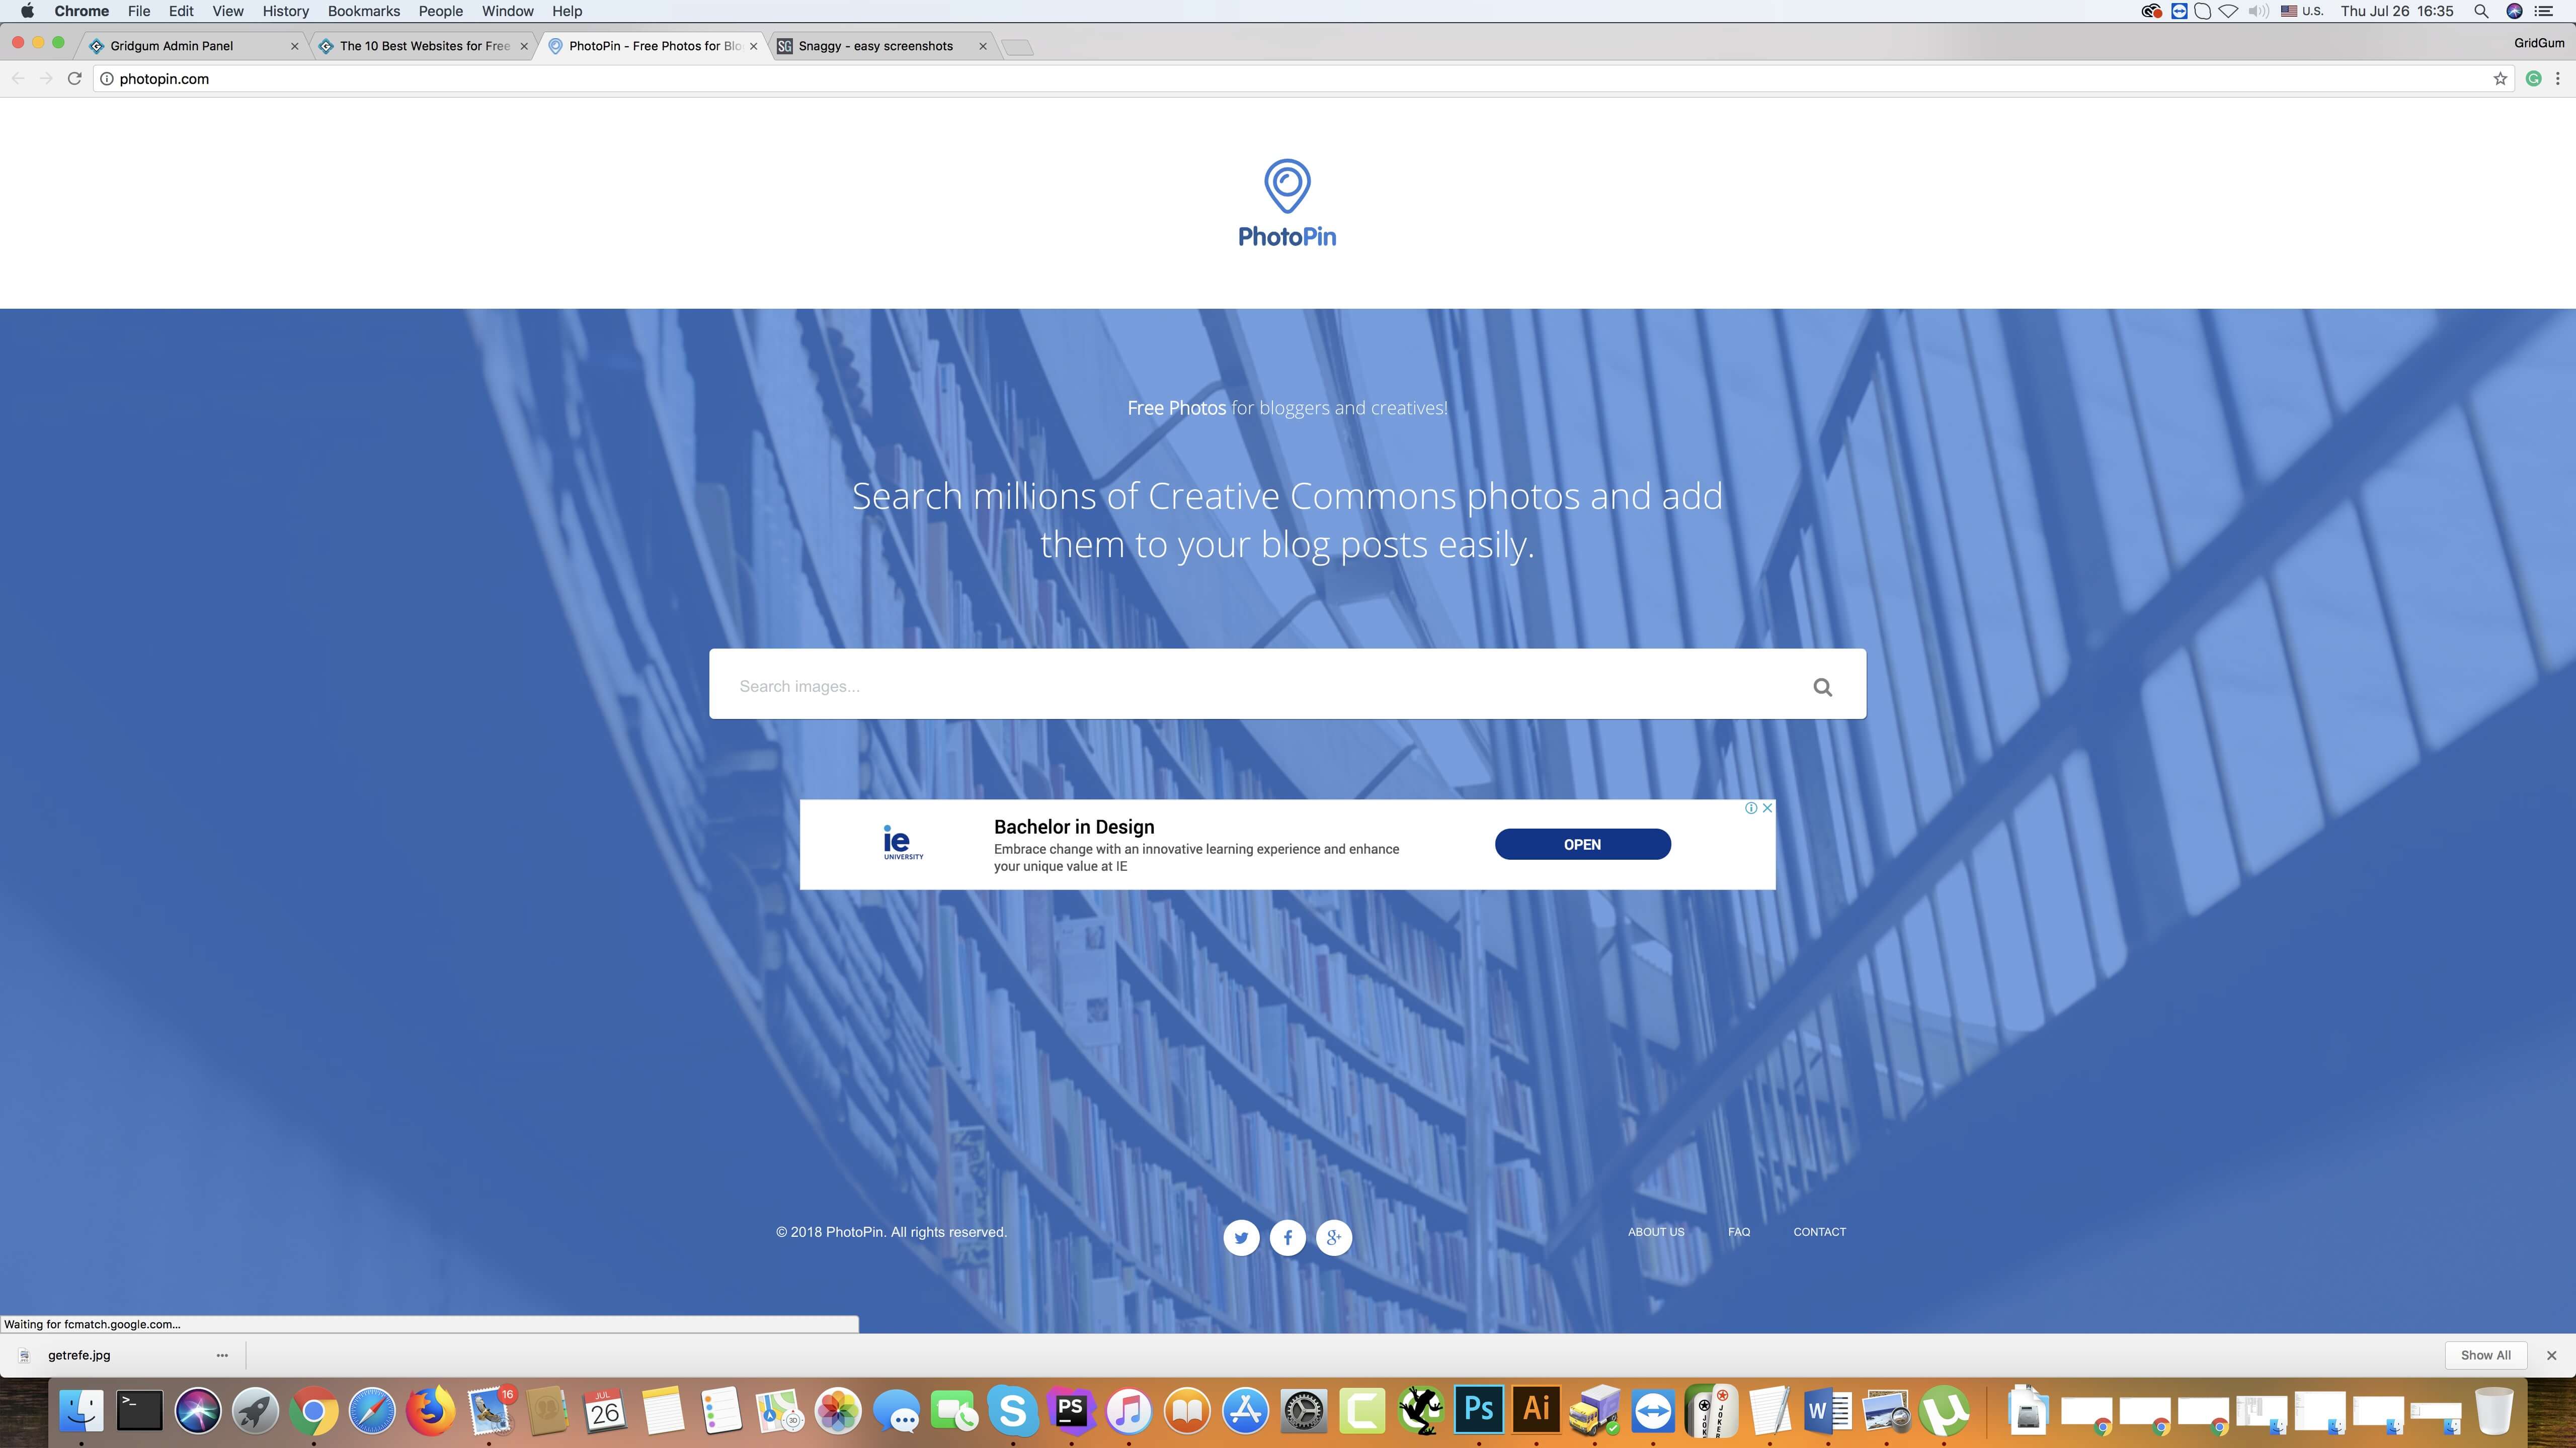The image size is (2576, 1448).
Task: Launch Terminal from the dock
Action: [x=139, y=1411]
